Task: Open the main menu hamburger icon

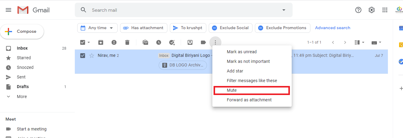Action: point(8,10)
